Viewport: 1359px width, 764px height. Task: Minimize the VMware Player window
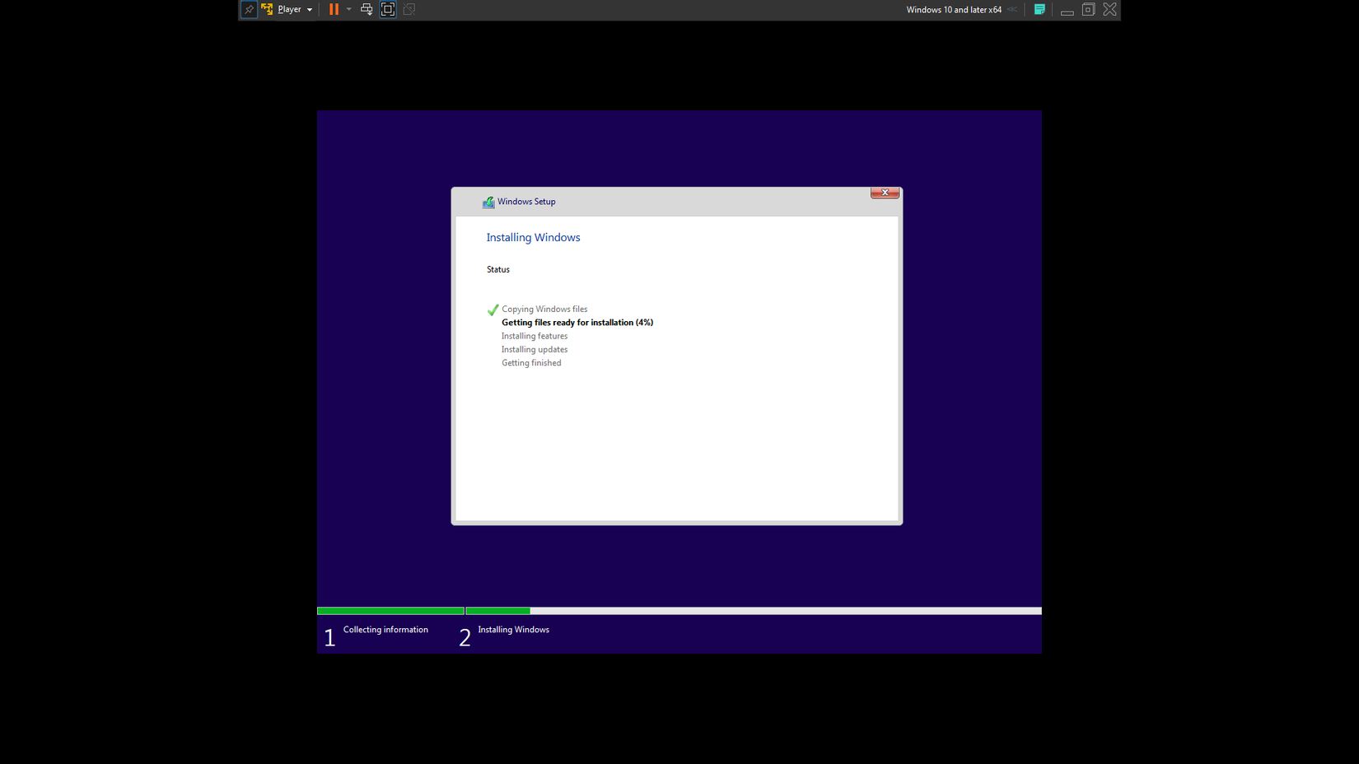pos(1067,12)
